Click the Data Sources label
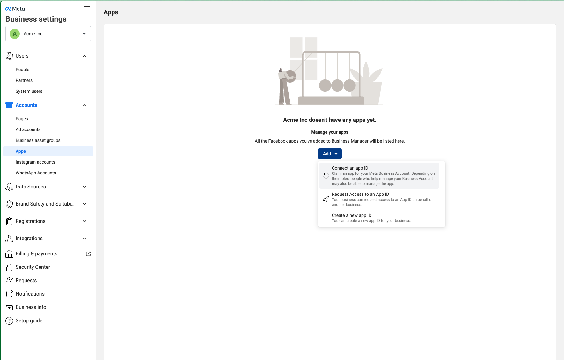 (31, 187)
